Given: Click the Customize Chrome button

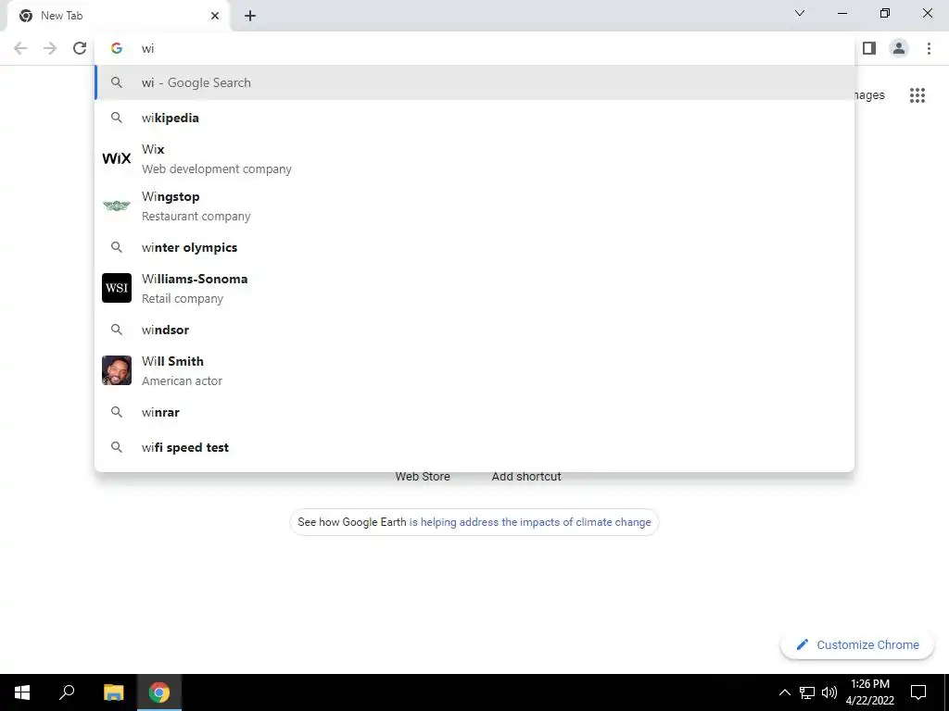Looking at the screenshot, I should click(857, 645).
